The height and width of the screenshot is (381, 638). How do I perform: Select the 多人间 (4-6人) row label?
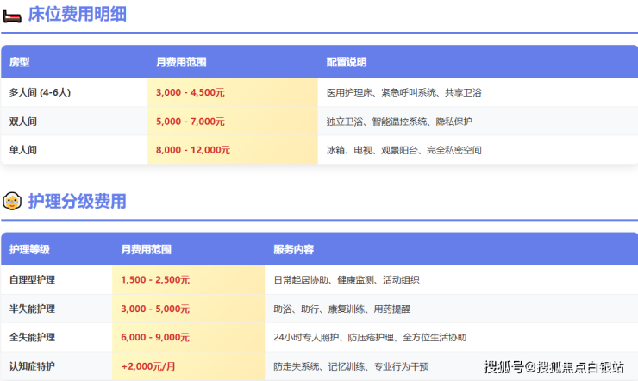(40, 93)
